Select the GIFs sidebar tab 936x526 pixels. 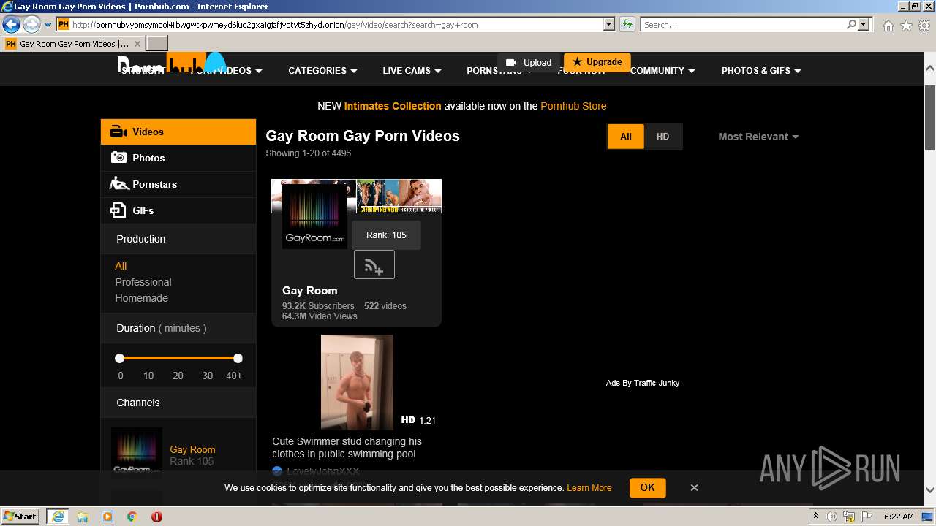point(178,210)
